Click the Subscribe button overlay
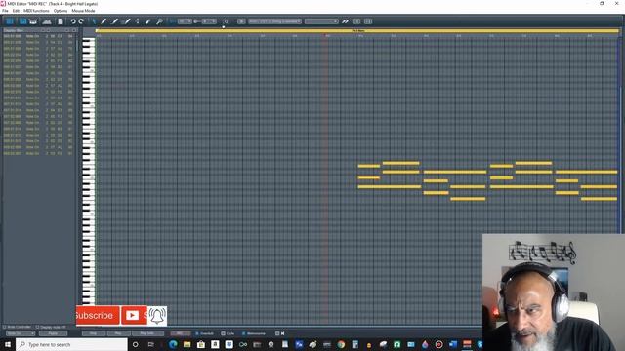 [x=98, y=316]
